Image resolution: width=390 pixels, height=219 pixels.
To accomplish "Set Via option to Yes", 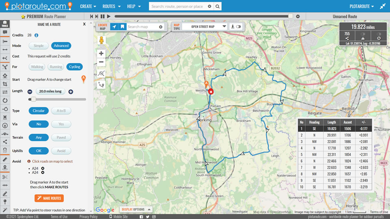I will (61, 124).
